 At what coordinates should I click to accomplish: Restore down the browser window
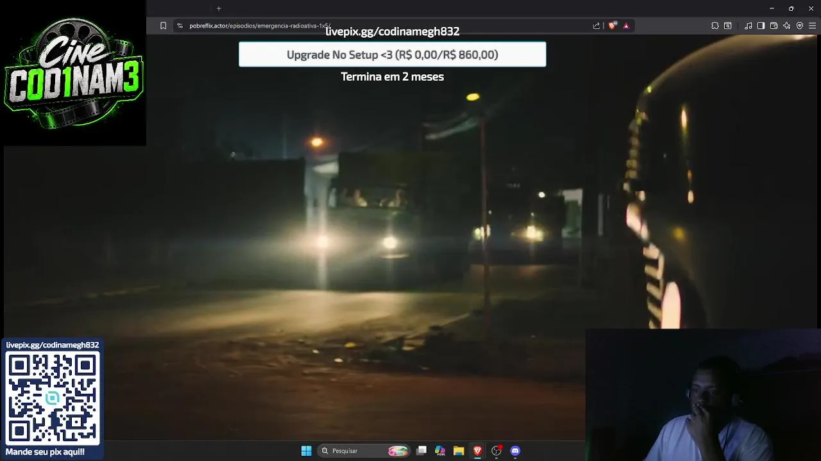point(791,8)
